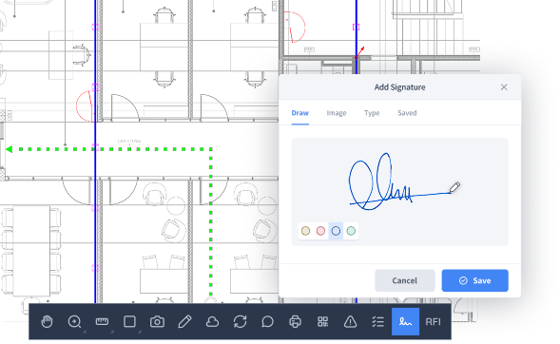560x344 pixels.
Task: Click the Warning triangle issue icon
Action: (351, 322)
